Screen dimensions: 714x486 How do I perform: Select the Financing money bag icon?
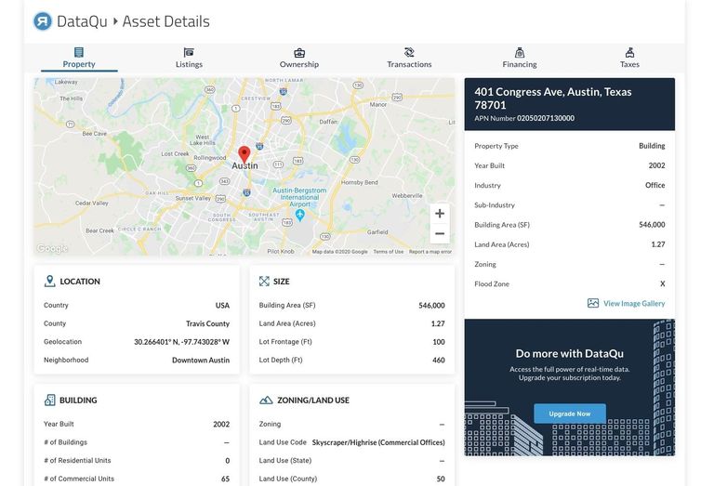(520, 52)
